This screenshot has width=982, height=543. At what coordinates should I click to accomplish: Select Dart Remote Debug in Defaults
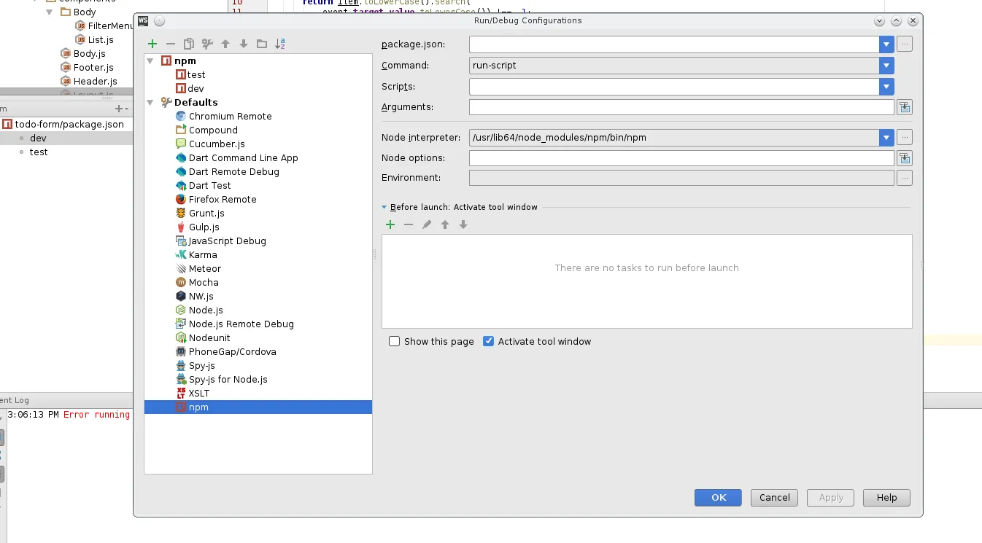[227, 172]
